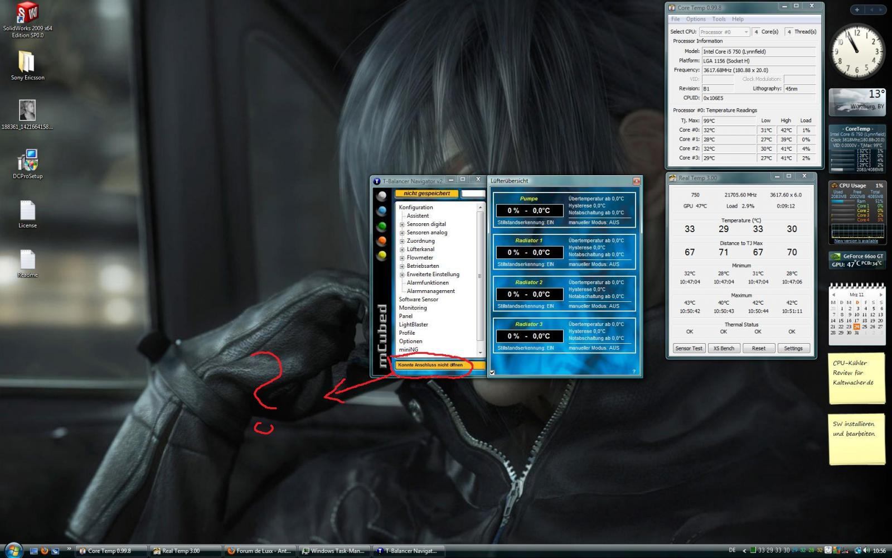Image resolution: width=892 pixels, height=558 pixels.
Task: Select LightBlaster in the T-Balancer tree
Action: coord(413,325)
